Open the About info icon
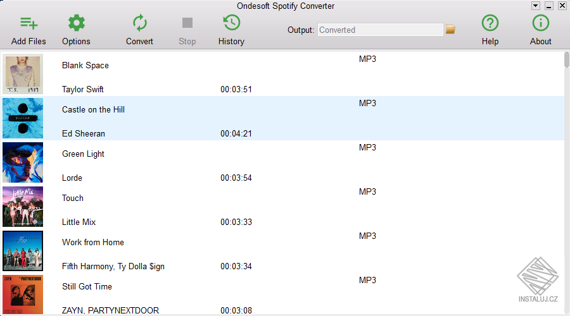 tap(541, 23)
